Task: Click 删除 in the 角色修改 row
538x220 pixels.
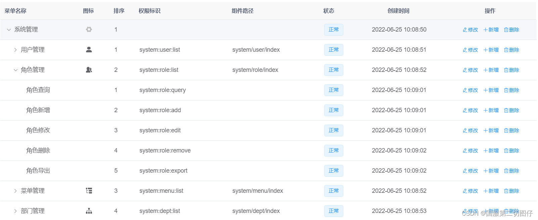Action: click(511, 130)
